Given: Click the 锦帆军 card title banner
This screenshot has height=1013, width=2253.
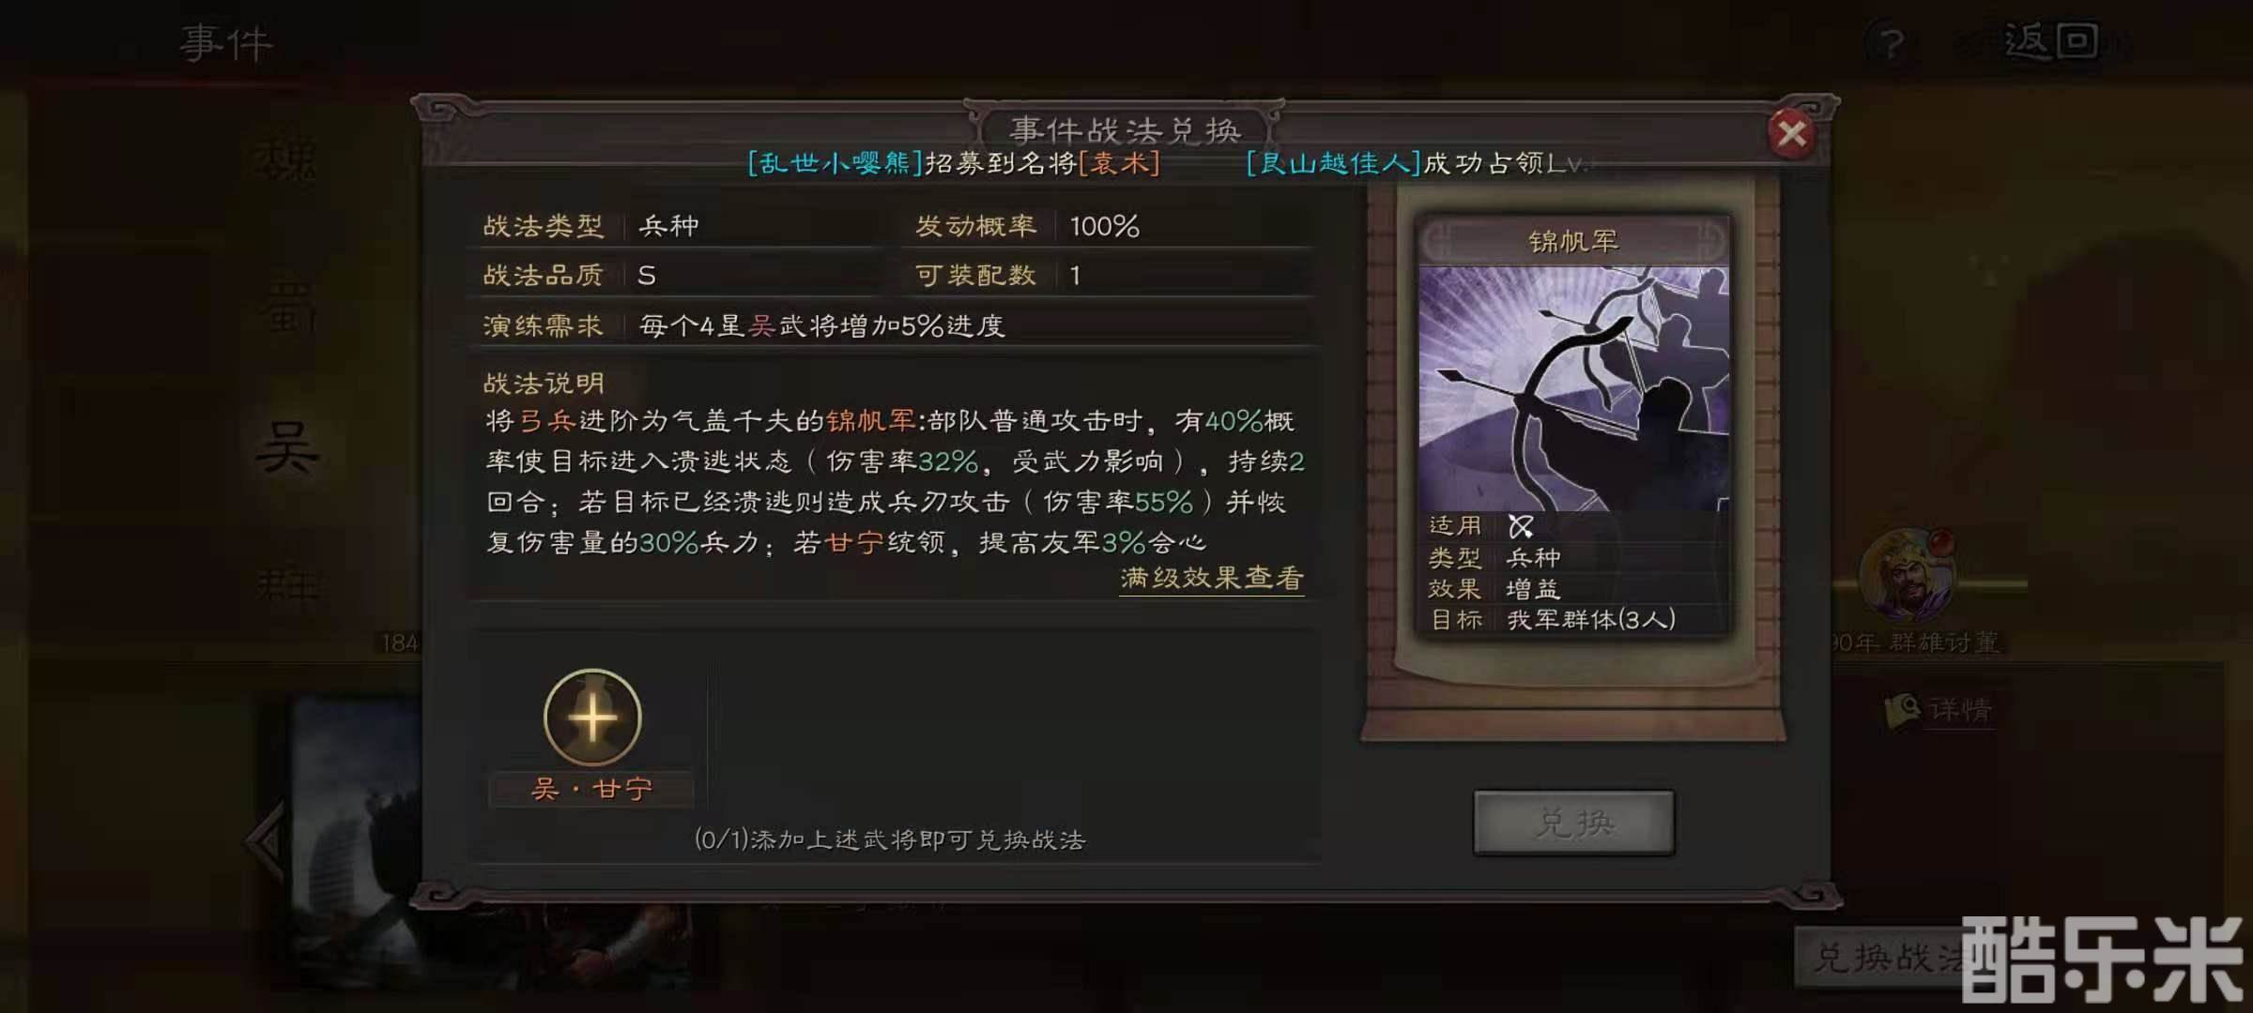Looking at the screenshot, I should pyautogui.click(x=1573, y=241).
